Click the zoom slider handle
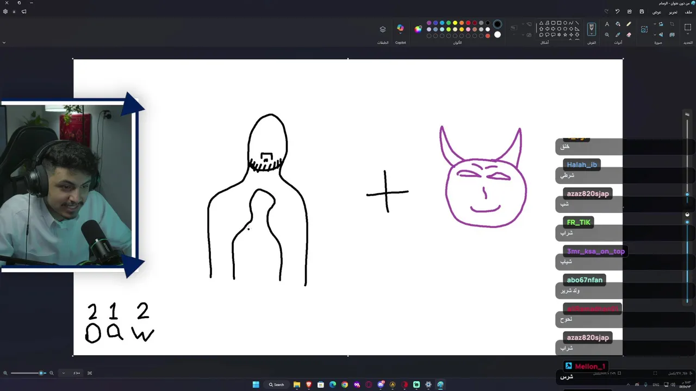The image size is (696, 391). point(41,373)
